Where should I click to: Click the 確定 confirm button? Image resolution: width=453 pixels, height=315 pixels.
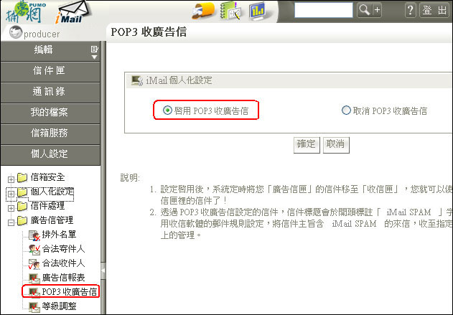click(x=307, y=145)
